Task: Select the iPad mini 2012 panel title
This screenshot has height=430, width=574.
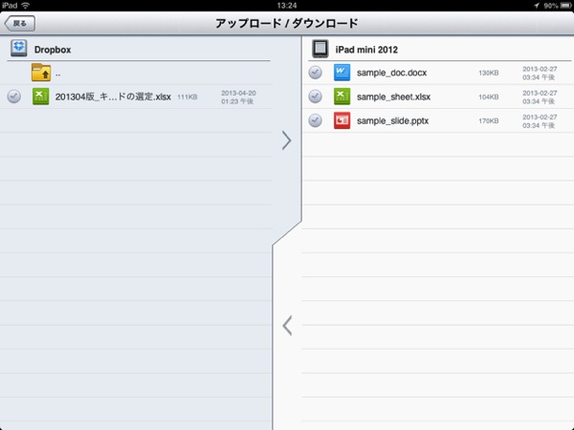Action: pyautogui.click(x=366, y=50)
